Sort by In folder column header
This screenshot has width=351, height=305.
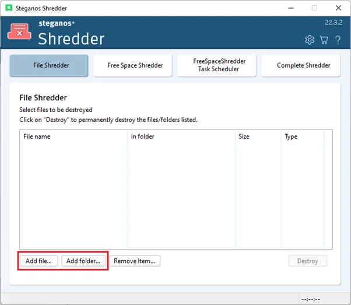(181, 136)
